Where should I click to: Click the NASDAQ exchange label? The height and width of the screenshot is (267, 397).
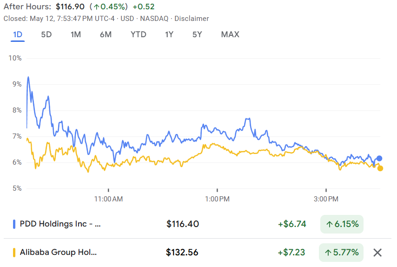[154, 19]
